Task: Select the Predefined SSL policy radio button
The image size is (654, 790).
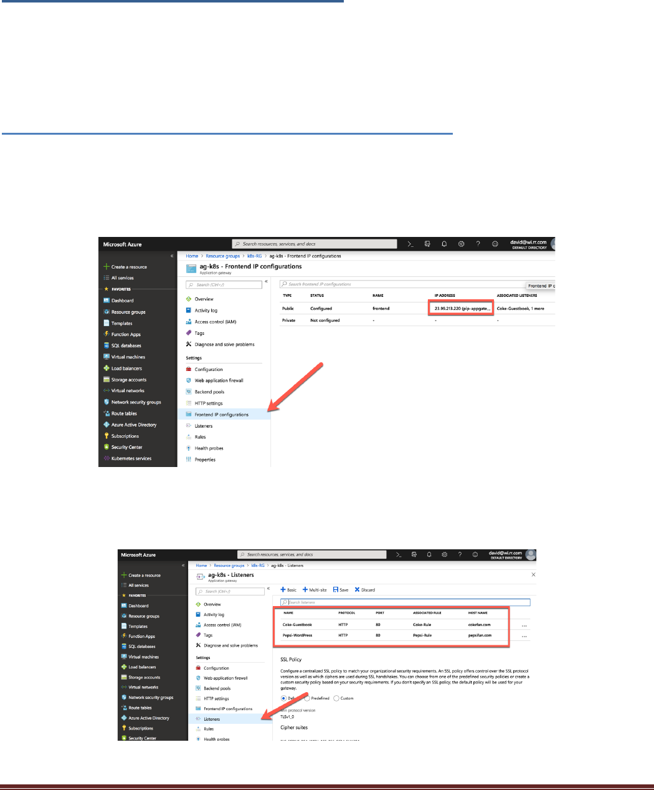Action: click(x=307, y=698)
